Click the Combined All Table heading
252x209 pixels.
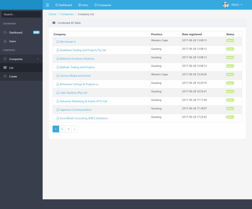69,23
